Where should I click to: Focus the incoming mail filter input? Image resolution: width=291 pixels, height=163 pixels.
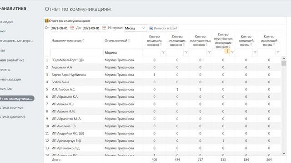[244, 53]
